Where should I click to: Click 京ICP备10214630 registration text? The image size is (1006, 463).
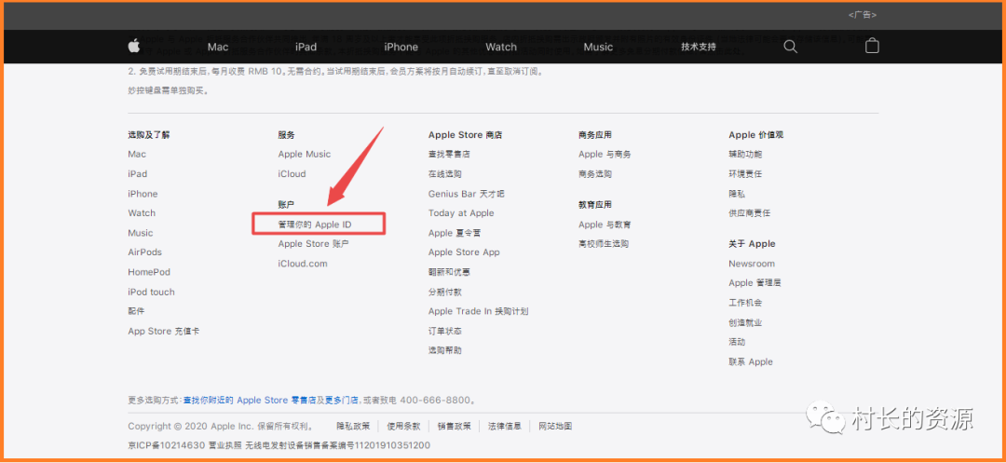point(166,445)
